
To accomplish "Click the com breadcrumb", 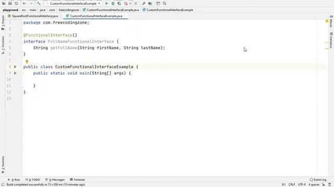I will (52, 10).
